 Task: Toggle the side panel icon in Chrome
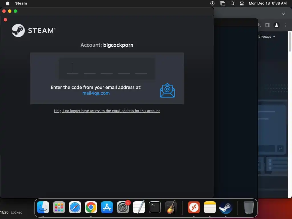pos(267,25)
